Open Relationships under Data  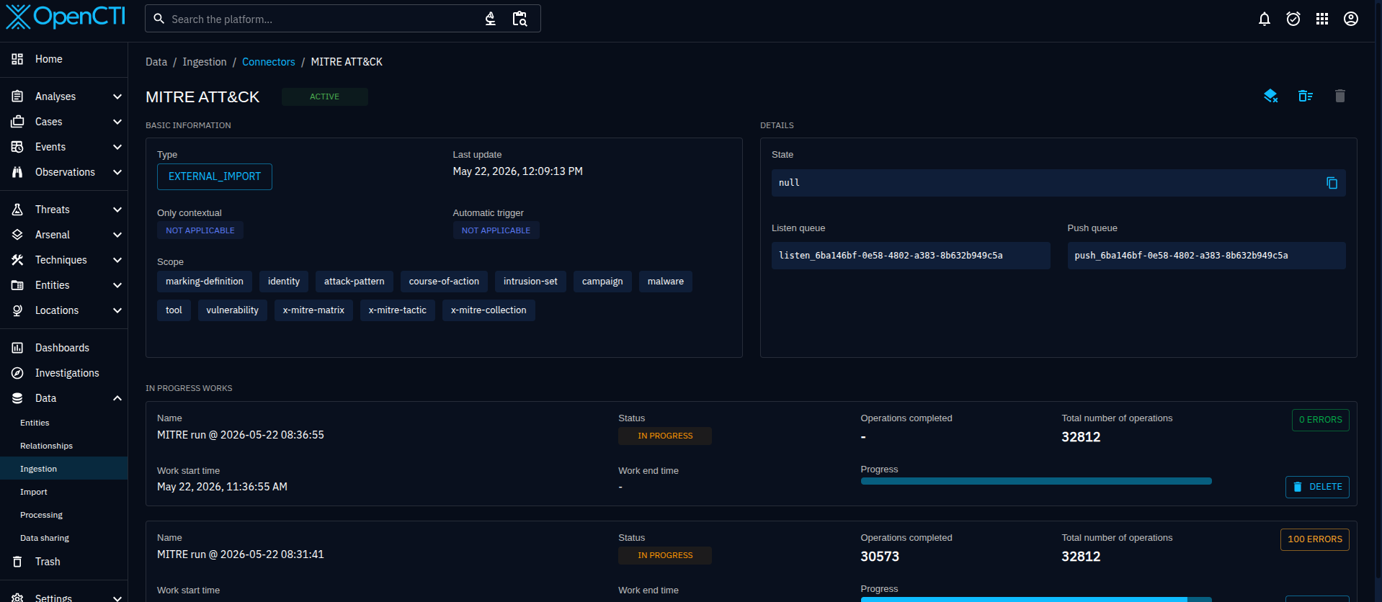tap(64, 446)
